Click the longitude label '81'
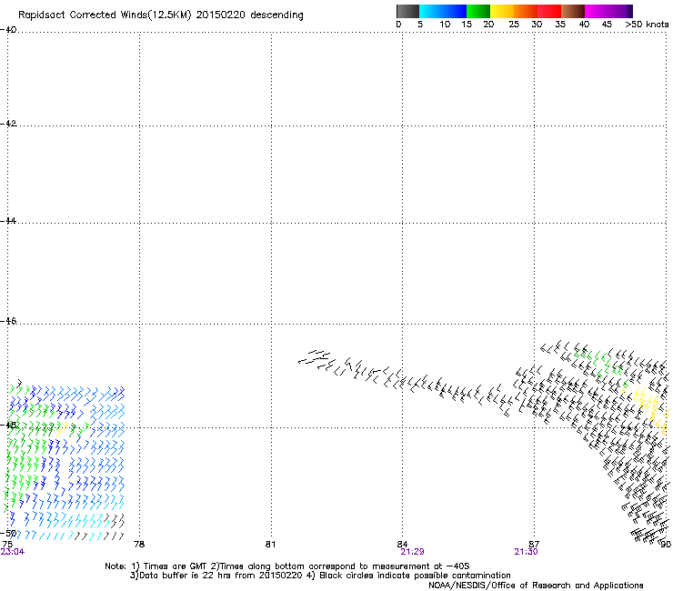The height and width of the screenshot is (591, 673). [x=270, y=545]
